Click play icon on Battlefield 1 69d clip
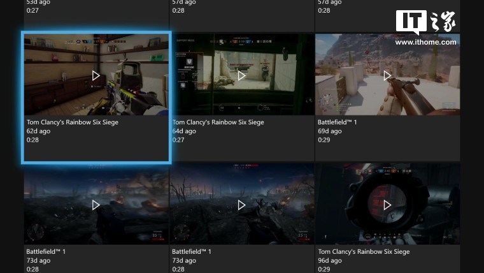This screenshot has height=273, width=484. [387, 75]
